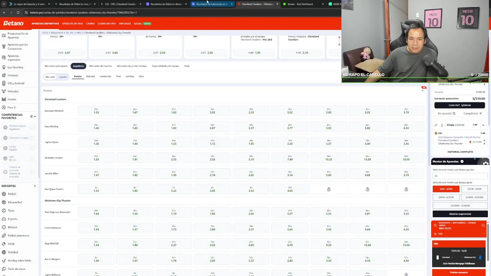
Task: Switch the view toggle to Jugador
Action: pos(63,77)
